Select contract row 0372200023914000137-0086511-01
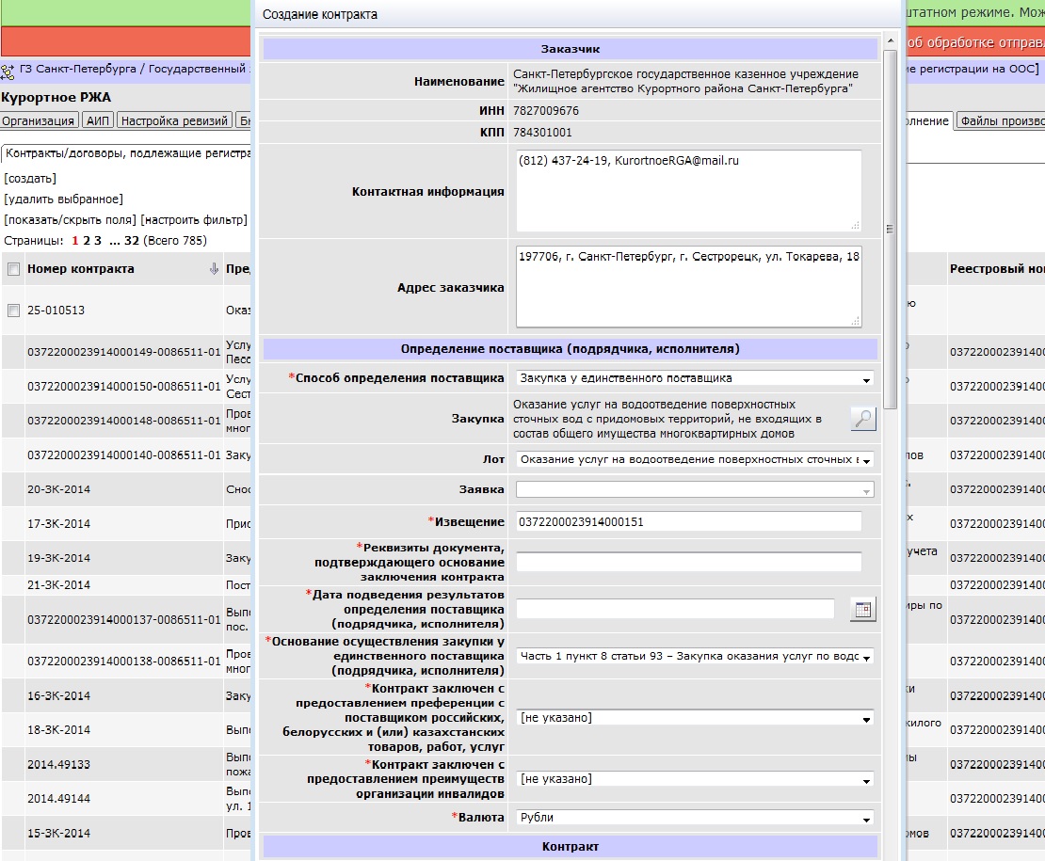This screenshot has width=1045, height=861. click(124, 620)
